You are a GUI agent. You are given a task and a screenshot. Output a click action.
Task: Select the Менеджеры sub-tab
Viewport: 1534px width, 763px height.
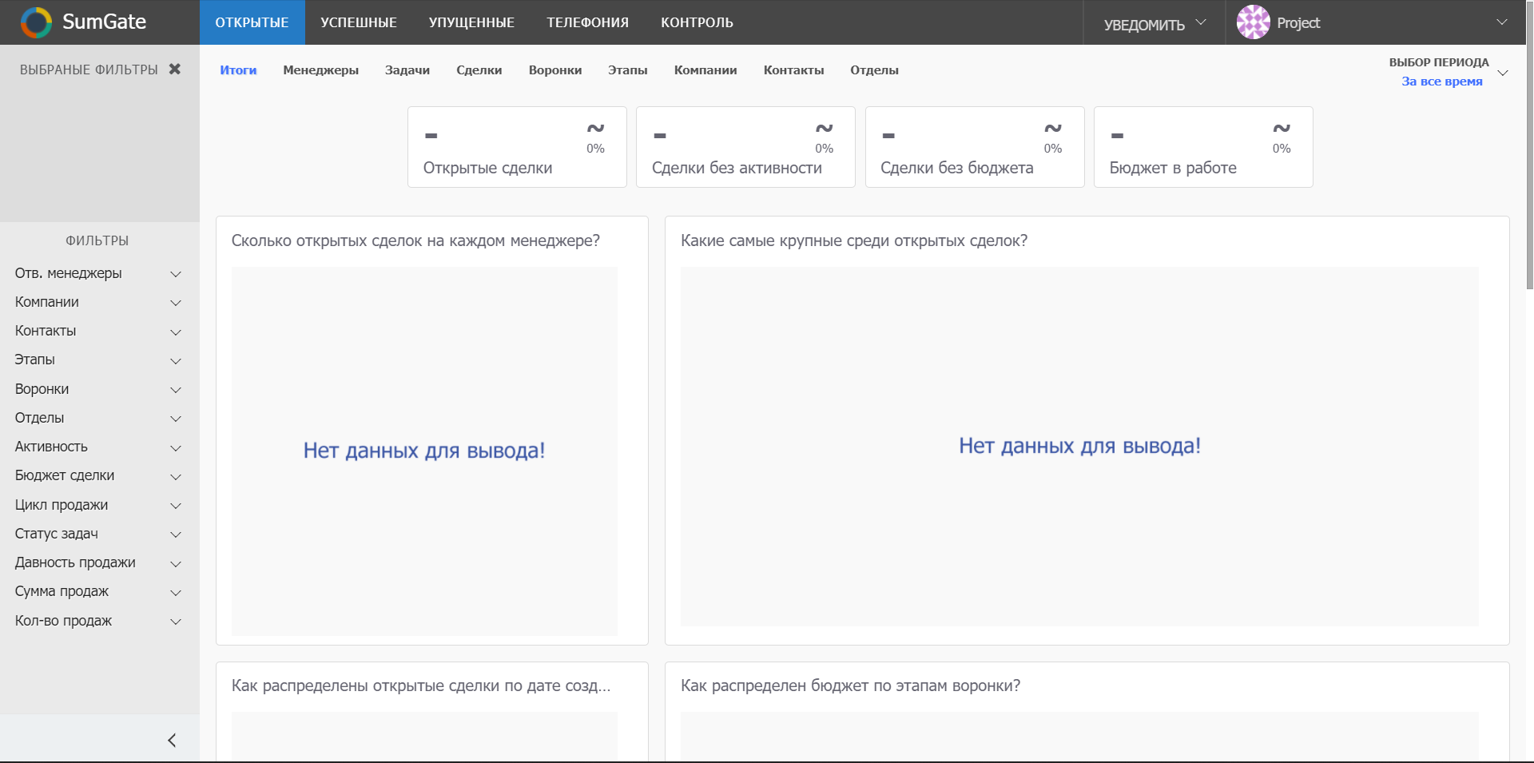click(x=320, y=70)
